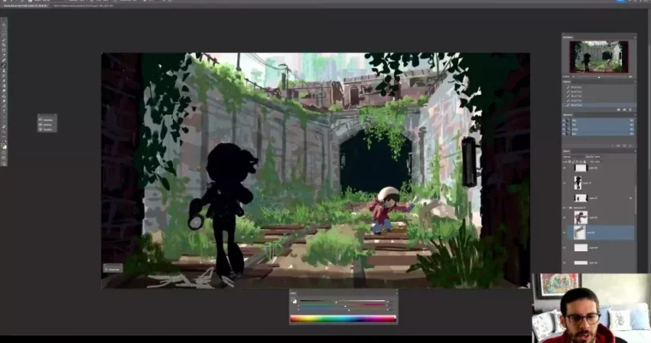Select the Move tool in the toolbar
The width and height of the screenshot is (651, 343).
(x=4, y=25)
